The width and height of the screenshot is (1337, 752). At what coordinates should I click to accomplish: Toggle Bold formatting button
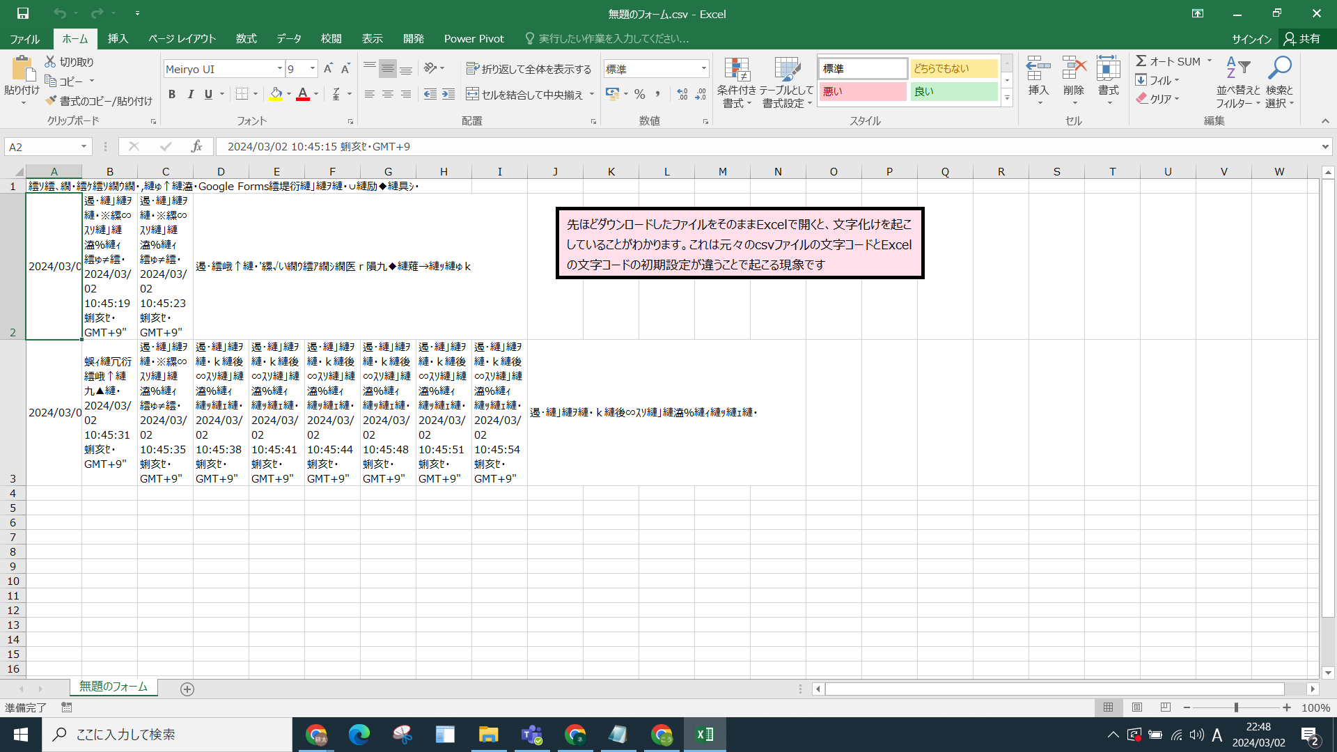point(172,94)
